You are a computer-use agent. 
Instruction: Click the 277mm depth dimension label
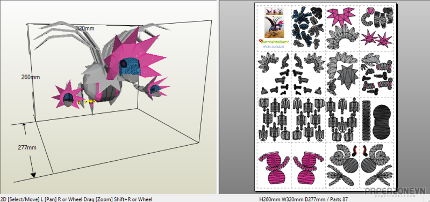click(27, 147)
